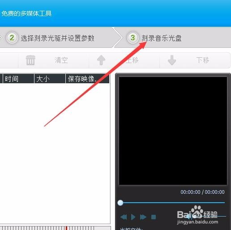Open step 3 刻录音乐光盘

pos(162,38)
